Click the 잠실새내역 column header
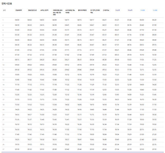The image size is (165, 153). click(19, 10)
